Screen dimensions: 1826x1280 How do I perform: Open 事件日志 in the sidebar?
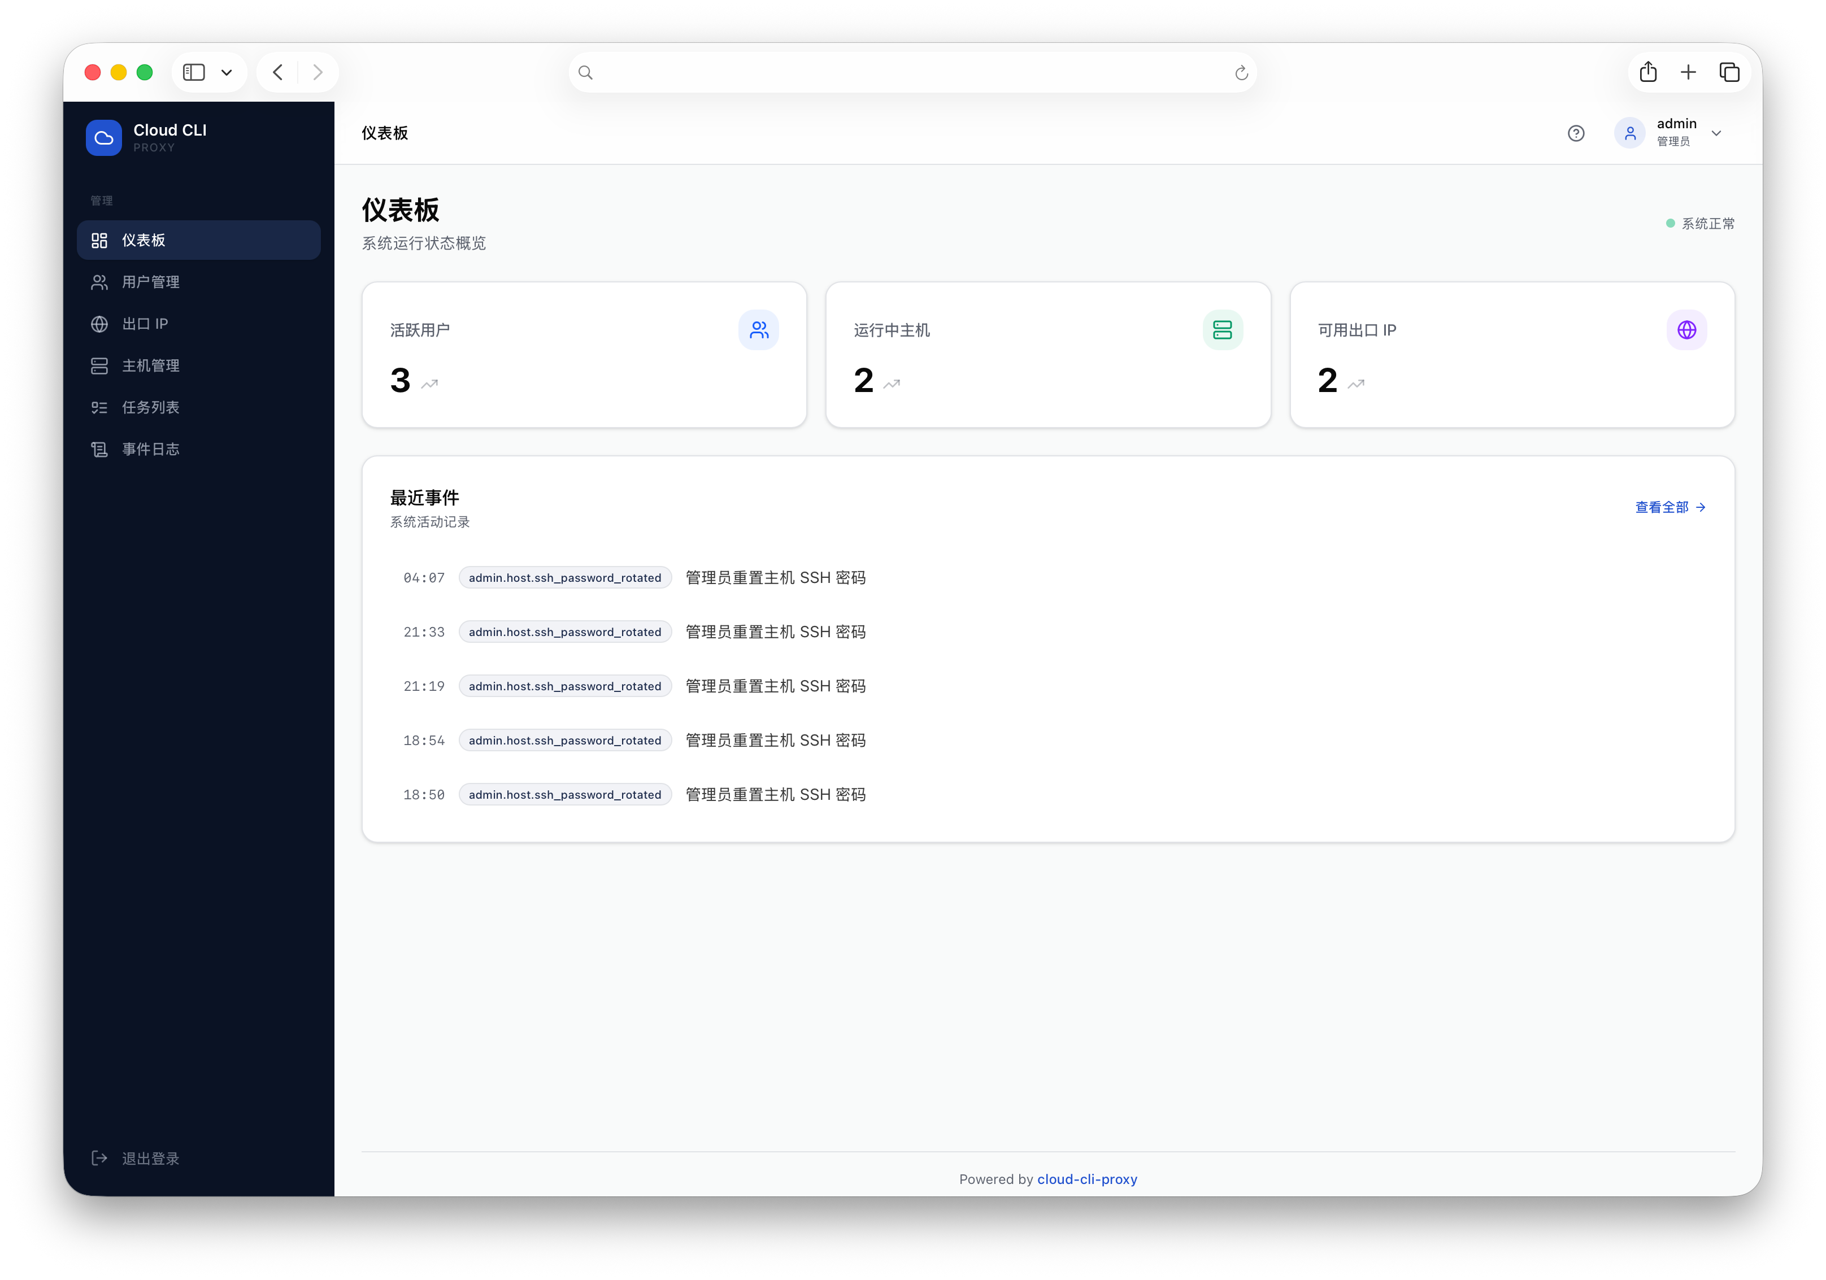[199, 449]
